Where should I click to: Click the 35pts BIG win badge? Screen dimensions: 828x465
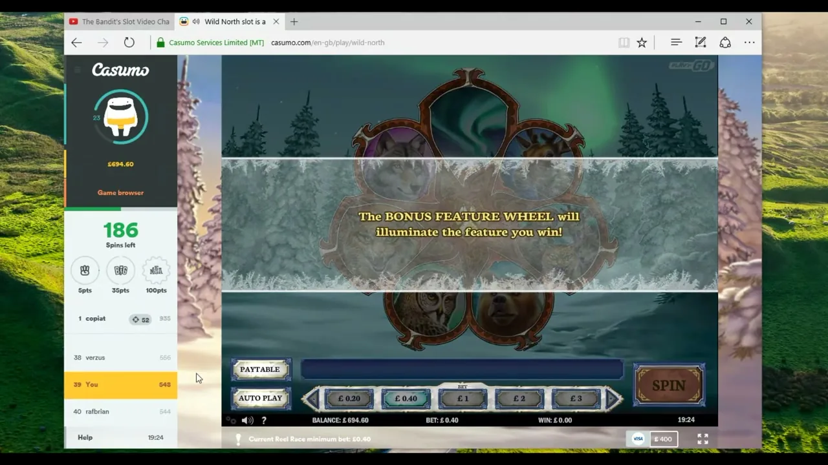[120, 271]
